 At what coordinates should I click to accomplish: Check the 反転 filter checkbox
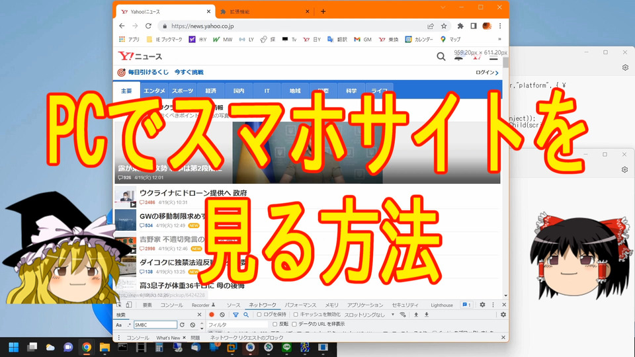(275, 324)
